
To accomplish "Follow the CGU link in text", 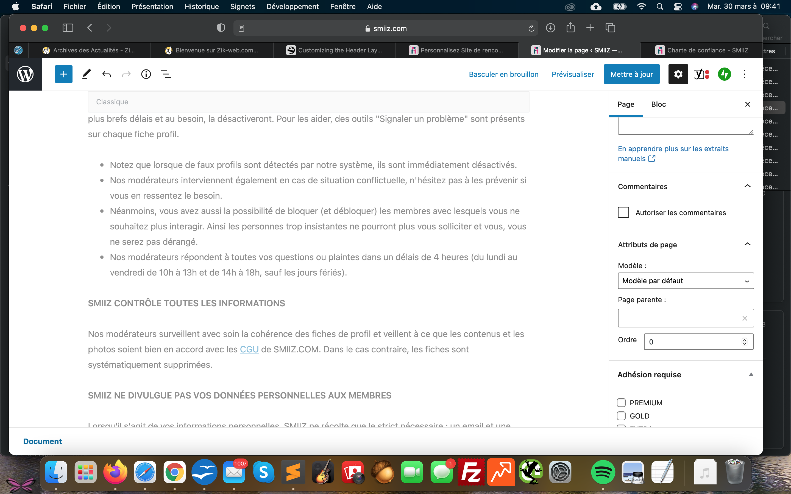I will click(x=249, y=349).
